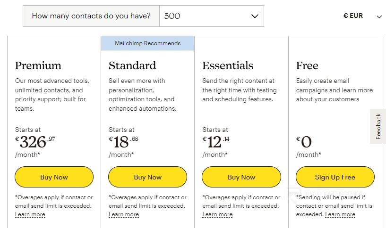This screenshot has height=228, width=386.
Task: Follow Overages link under Standard plan
Action: coord(124,197)
